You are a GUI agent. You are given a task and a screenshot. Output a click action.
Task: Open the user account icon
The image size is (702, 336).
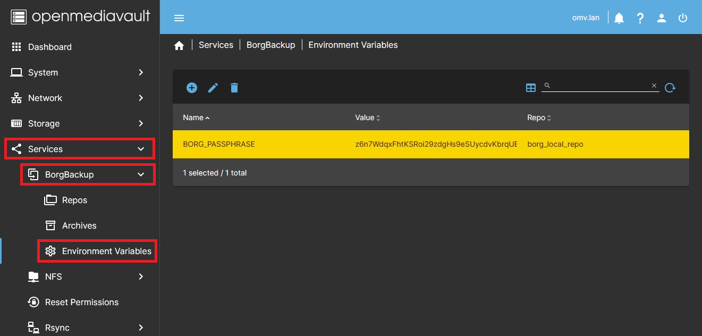point(662,18)
